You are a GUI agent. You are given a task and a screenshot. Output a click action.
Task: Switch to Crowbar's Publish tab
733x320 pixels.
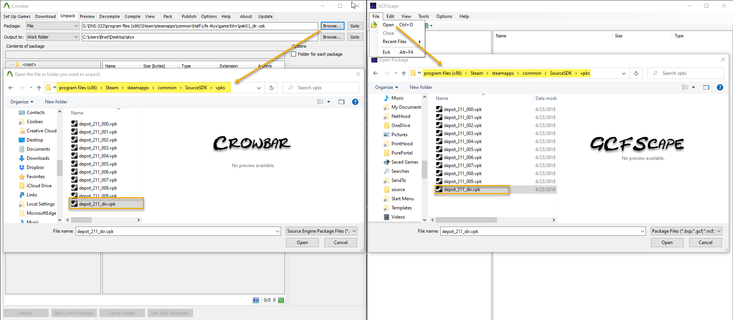(189, 16)
